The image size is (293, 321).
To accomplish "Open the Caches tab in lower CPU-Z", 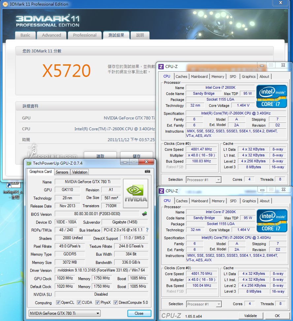I will coord(182,201).
